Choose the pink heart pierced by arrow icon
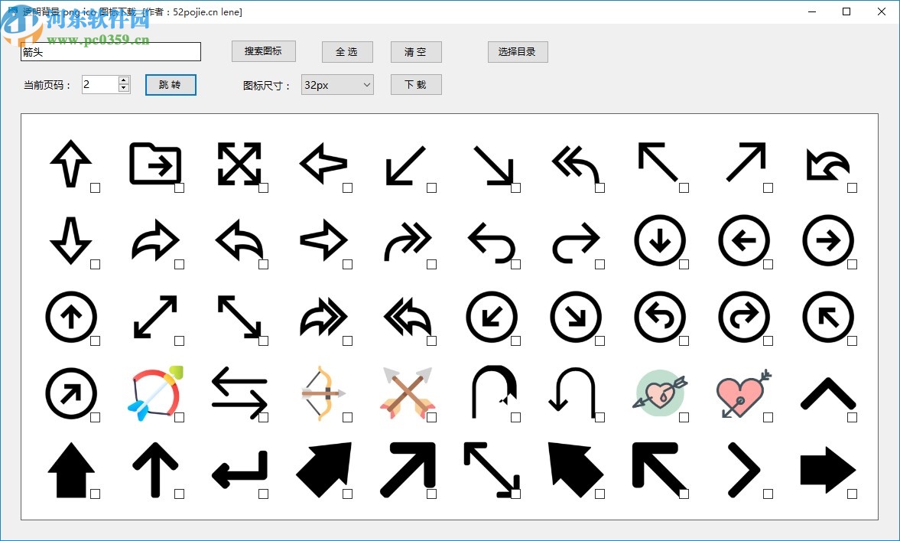 click(744, 393)
